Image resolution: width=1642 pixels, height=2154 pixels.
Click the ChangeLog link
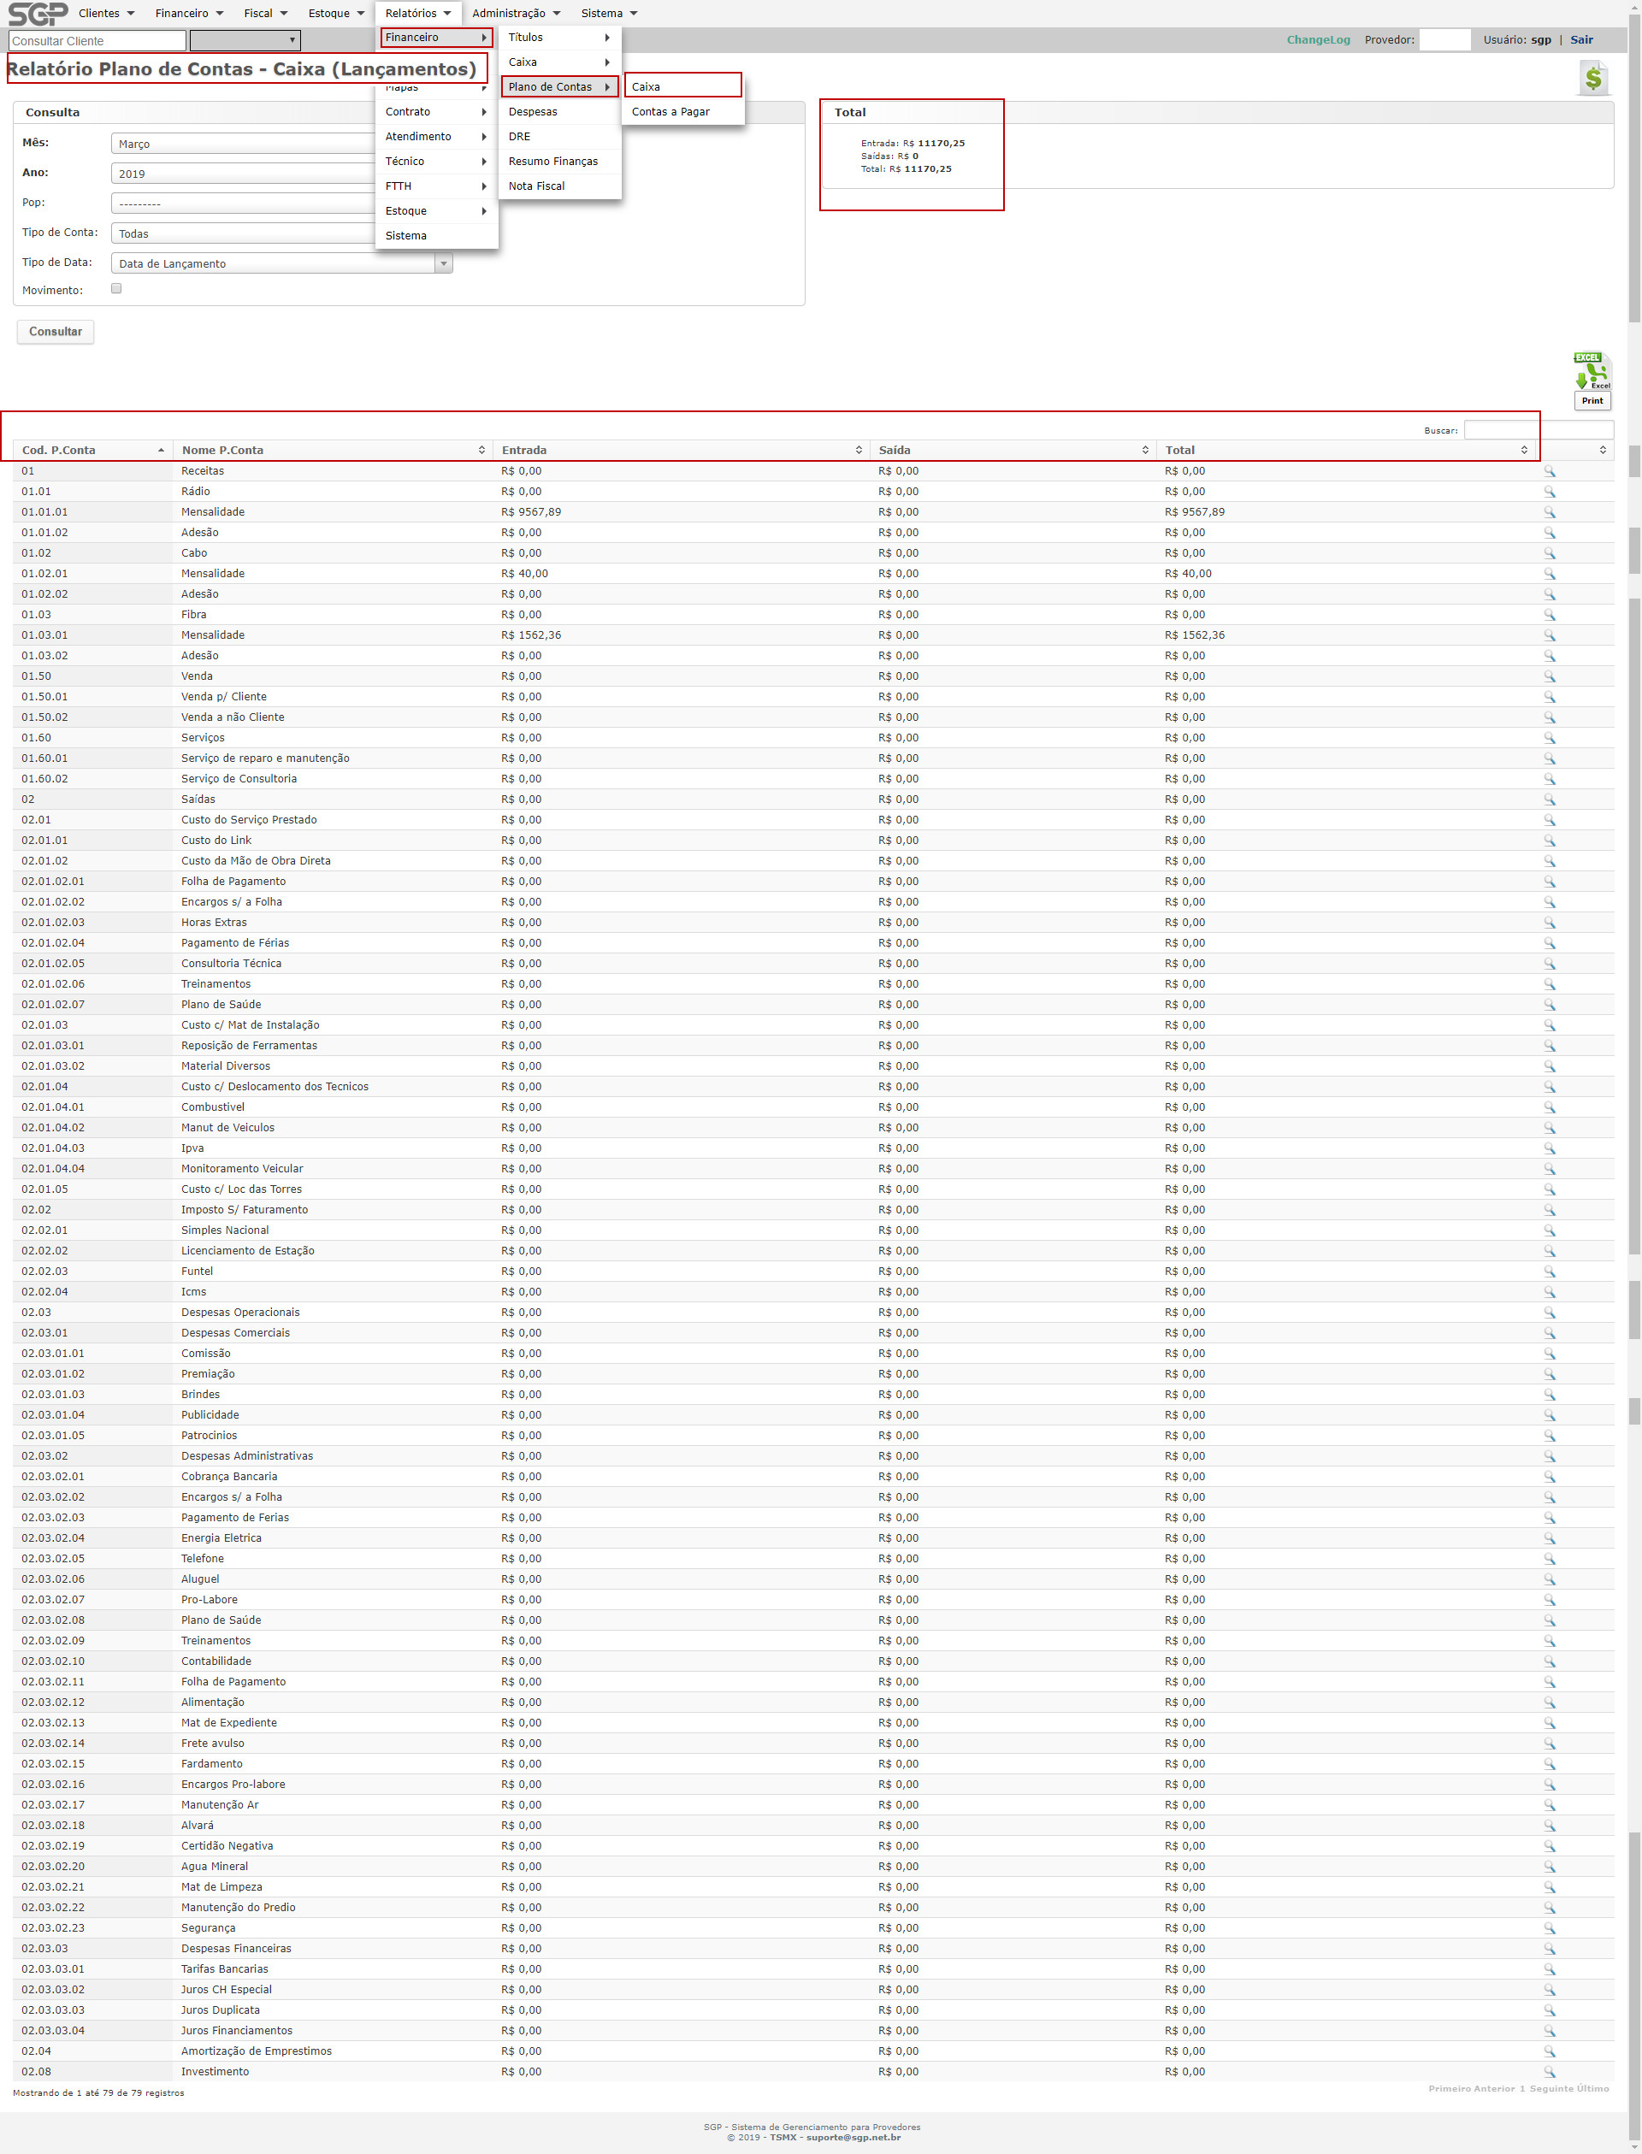pyautogui.click(x=1318, y=40)
